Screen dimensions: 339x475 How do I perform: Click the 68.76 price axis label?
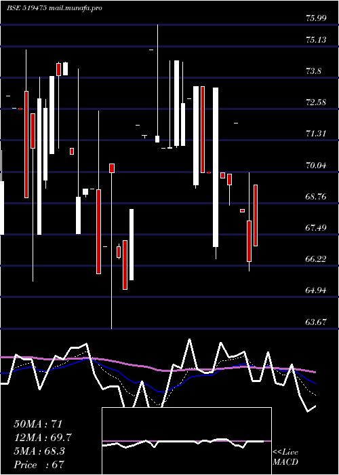[316, 197]
